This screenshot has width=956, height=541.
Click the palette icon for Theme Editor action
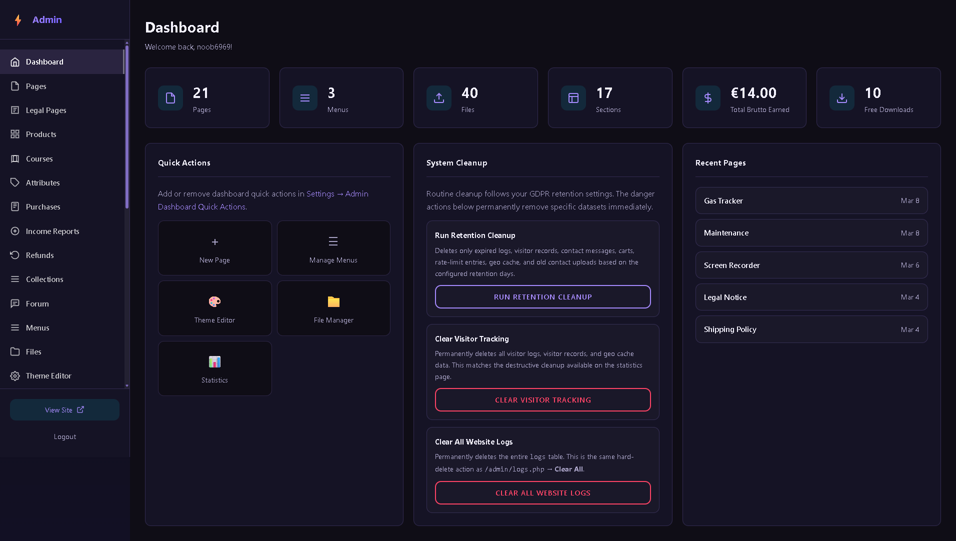coord(214,301)
